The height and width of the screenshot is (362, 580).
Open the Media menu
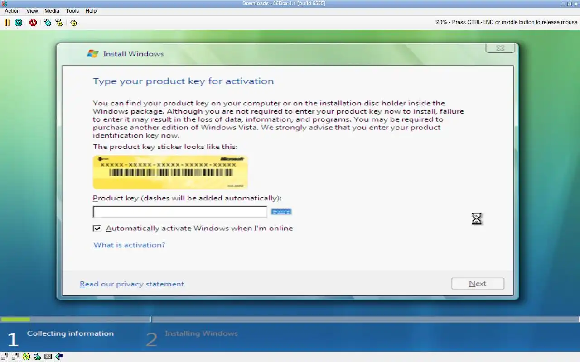52,11
